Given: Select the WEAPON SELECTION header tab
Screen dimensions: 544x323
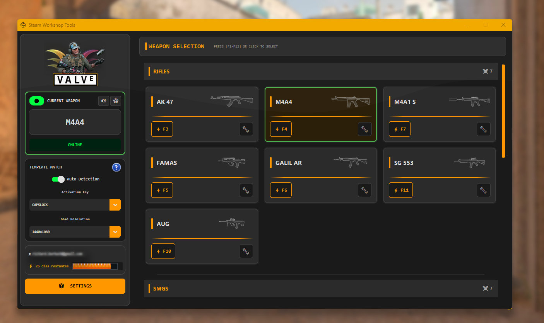Looking at the screenshot, I should tap(176, 46).
